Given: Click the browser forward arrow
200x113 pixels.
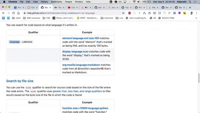Looking at the screenshot, I should 8,13.
